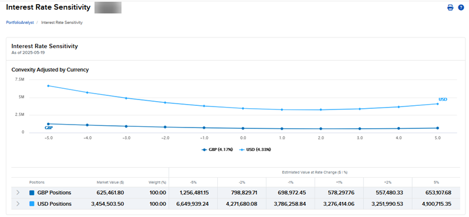Open the help question mark icon
The image size is (469, 217).
pos(461,8)
